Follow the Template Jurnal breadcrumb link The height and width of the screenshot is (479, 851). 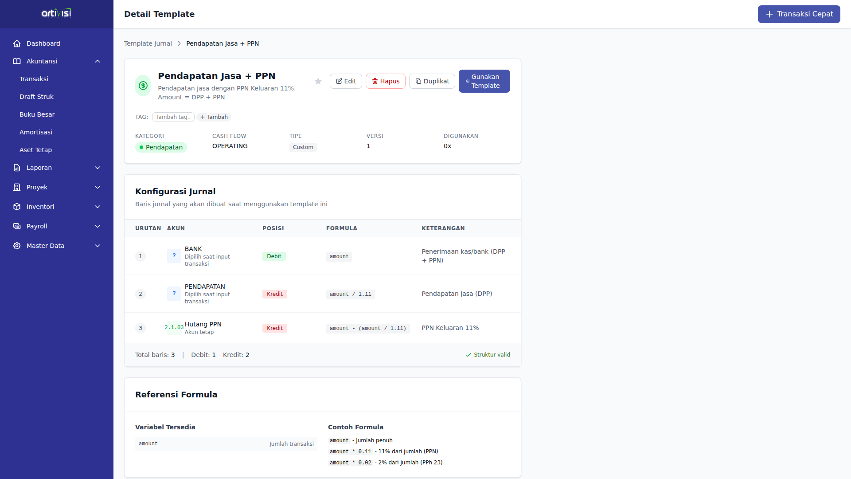click(x=148, y=43)
